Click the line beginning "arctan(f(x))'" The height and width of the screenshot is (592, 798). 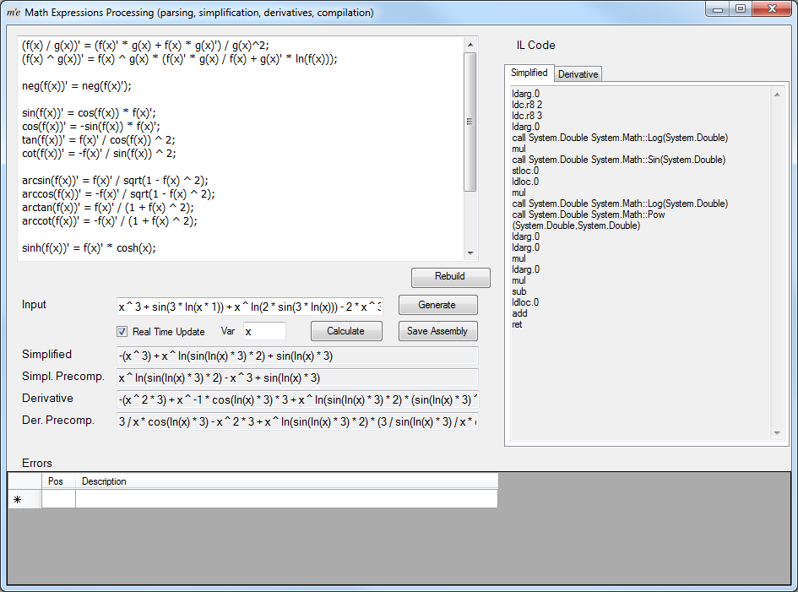(107, 207)
